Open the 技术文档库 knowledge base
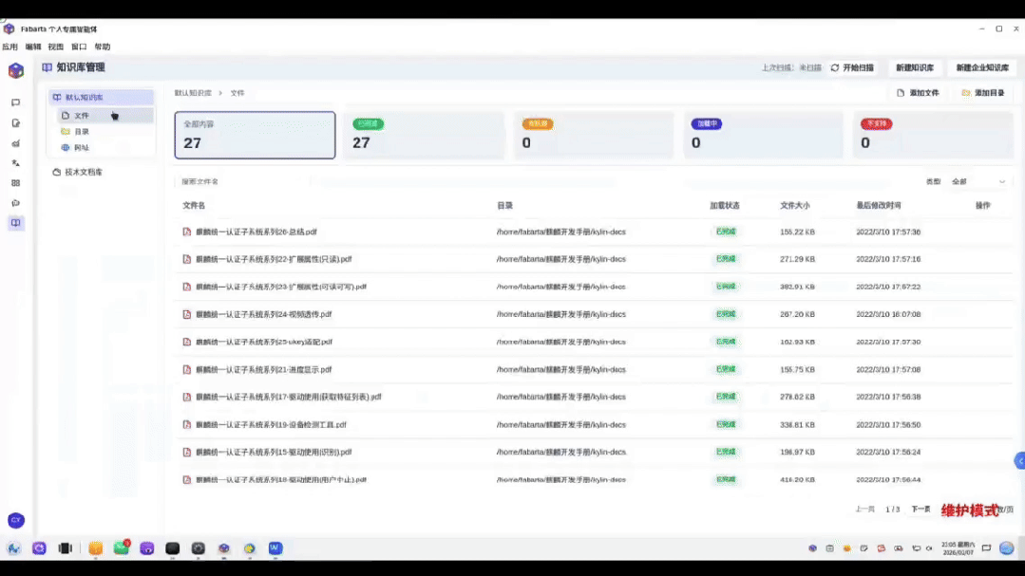Screen dimensions: 1025x576 click(84, 173)
